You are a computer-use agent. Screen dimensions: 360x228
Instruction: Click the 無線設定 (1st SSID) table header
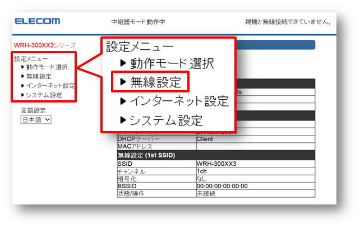pos(216,155)
